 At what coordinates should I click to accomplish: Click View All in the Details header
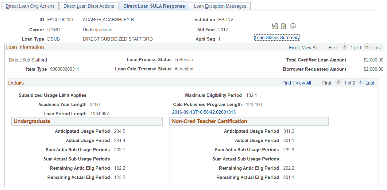click(303, 83)
